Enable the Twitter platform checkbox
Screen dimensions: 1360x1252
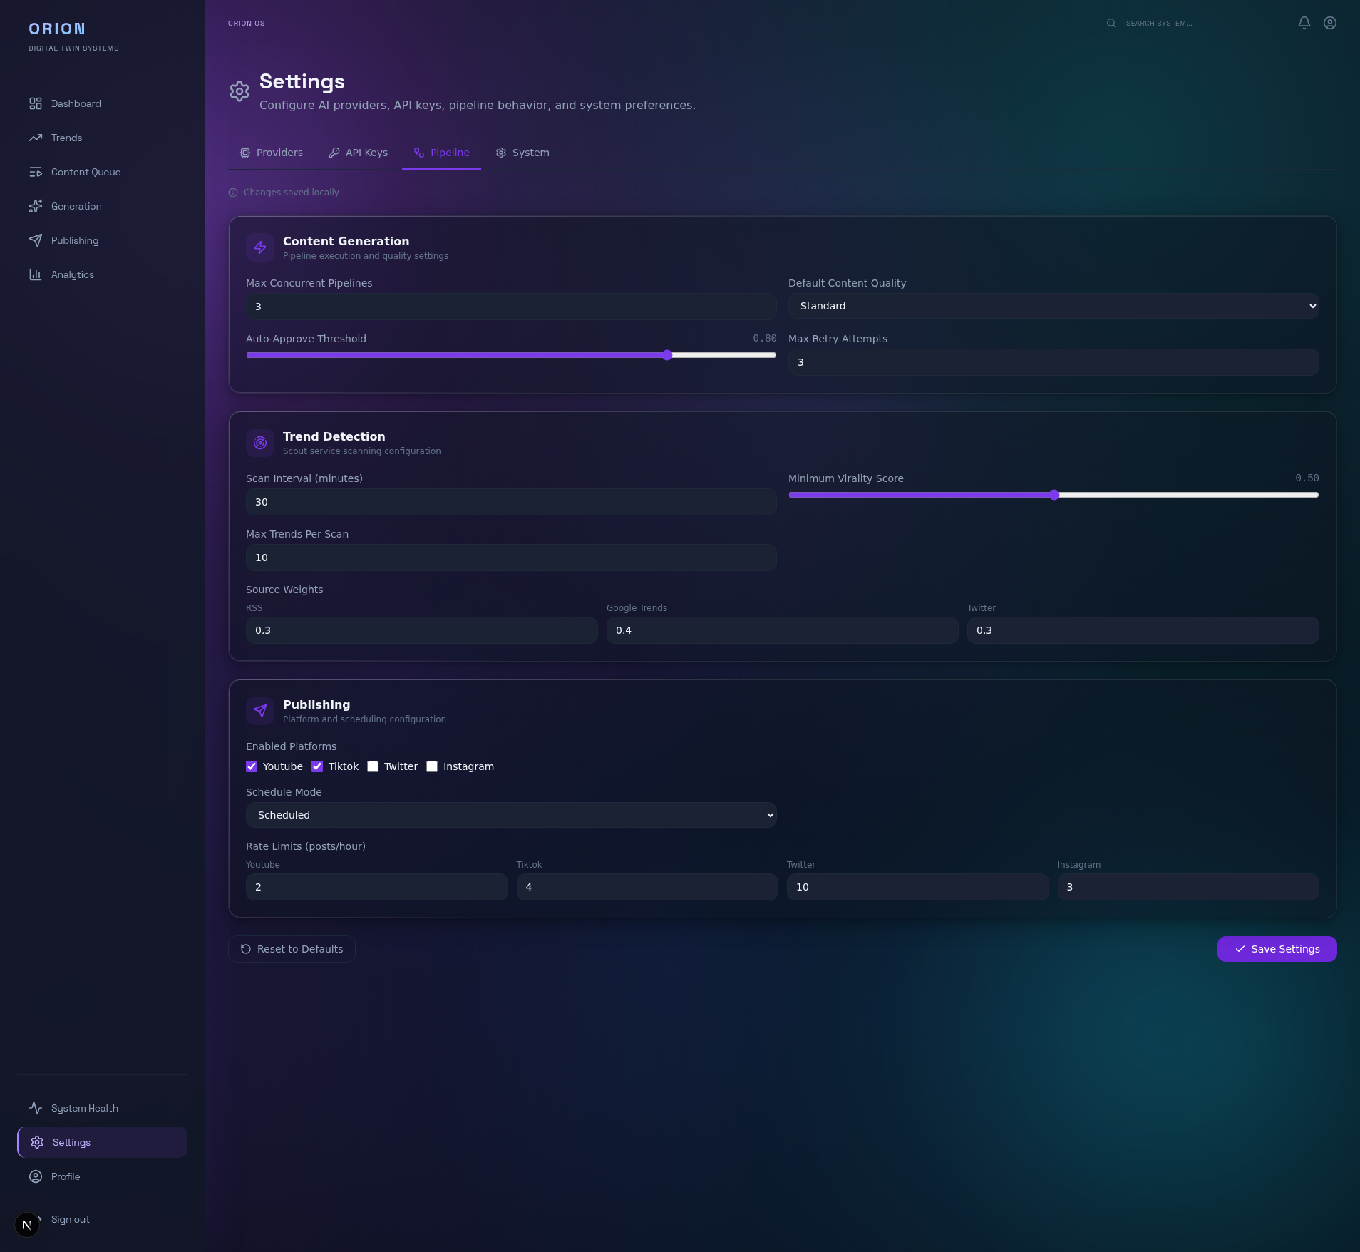pyautogui.click(x=373, y=766)
